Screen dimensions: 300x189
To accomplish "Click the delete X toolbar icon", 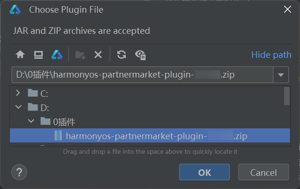I will (x=98, y=55).
